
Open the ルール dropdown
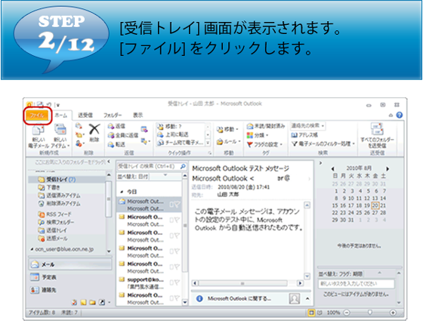coord(228,141)
